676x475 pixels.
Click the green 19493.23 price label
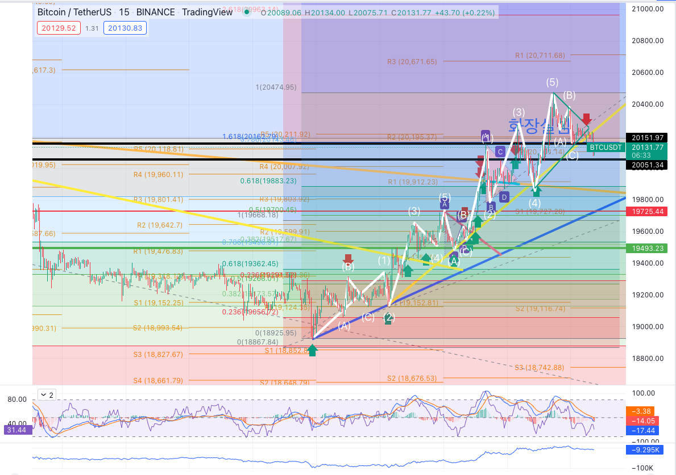click(x=647, y=248)
